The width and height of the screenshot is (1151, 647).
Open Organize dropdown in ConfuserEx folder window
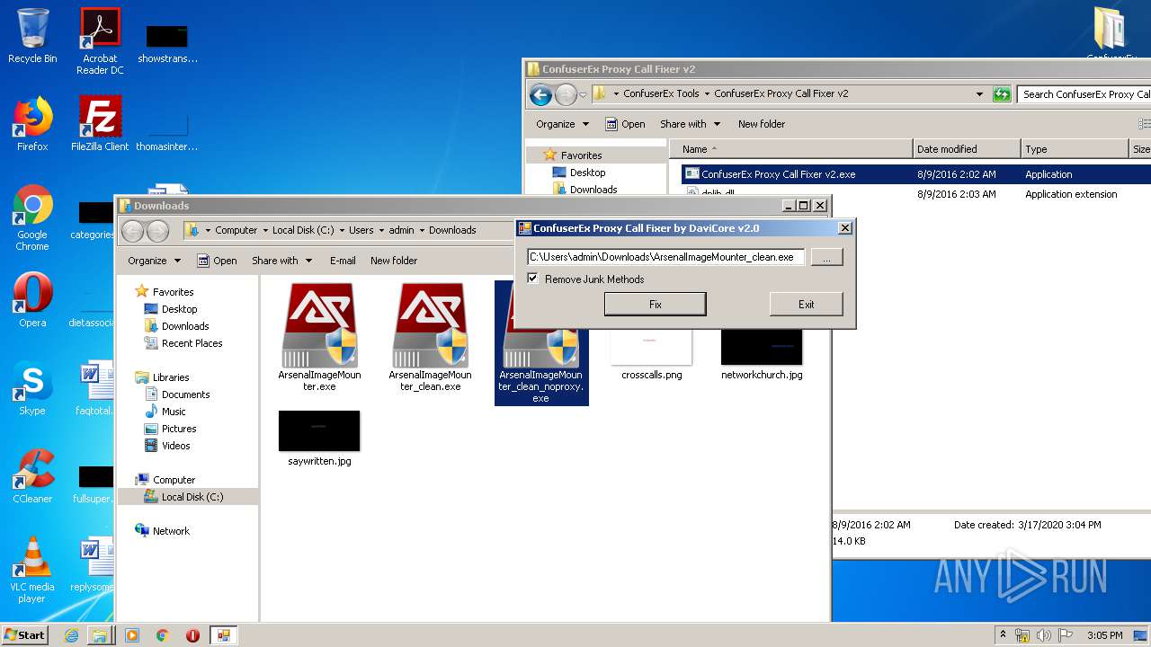pyautogui.click(x=562, y=124)
